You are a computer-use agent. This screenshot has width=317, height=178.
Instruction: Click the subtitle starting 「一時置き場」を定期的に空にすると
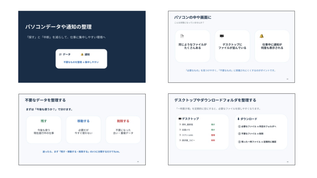tap(218, 108)
